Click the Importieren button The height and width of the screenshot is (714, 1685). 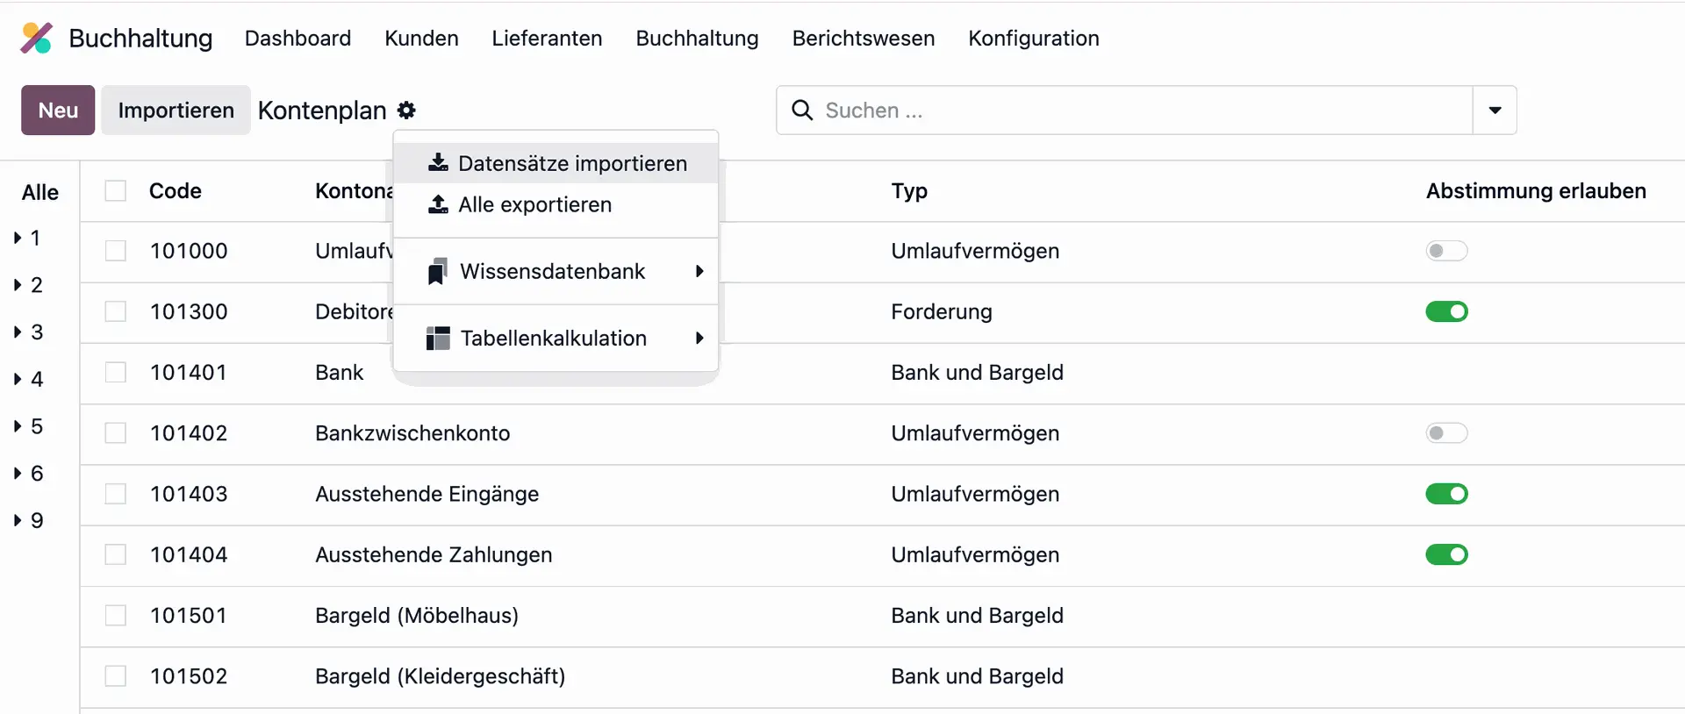point(176,110)
